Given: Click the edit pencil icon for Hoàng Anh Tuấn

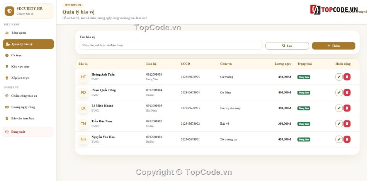Looking at the screenshot, I should point(339,77).
